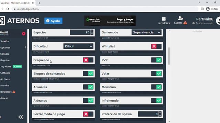The image size is (220, 123).
Task: Open the Dificultad dropdown
Action: 78,46
